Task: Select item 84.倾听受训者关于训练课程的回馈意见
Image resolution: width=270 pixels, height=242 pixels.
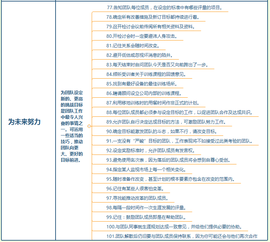Action: click(x=146, y=74)
